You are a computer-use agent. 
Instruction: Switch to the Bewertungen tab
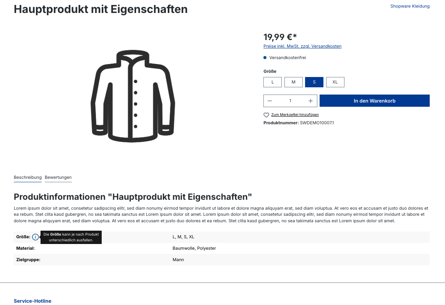pos(58,177)
